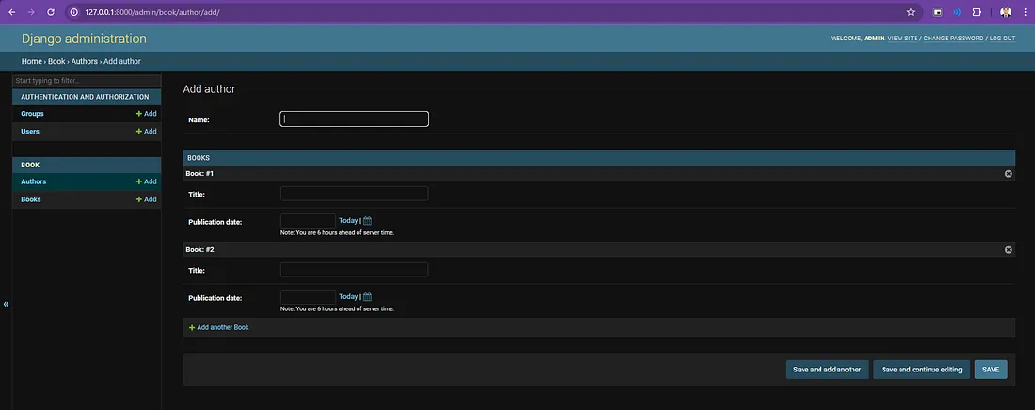Click the Book #2 Publication date field
This screenshot has height=410, width=1035.
(x=309, y=296)
